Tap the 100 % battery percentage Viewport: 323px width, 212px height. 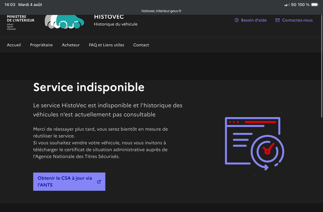[304, 4]
